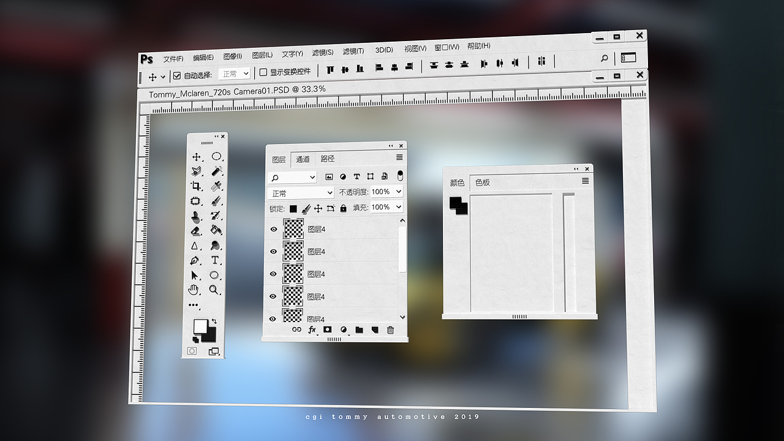Click the hue slider in Color panel

coord(568,254)
